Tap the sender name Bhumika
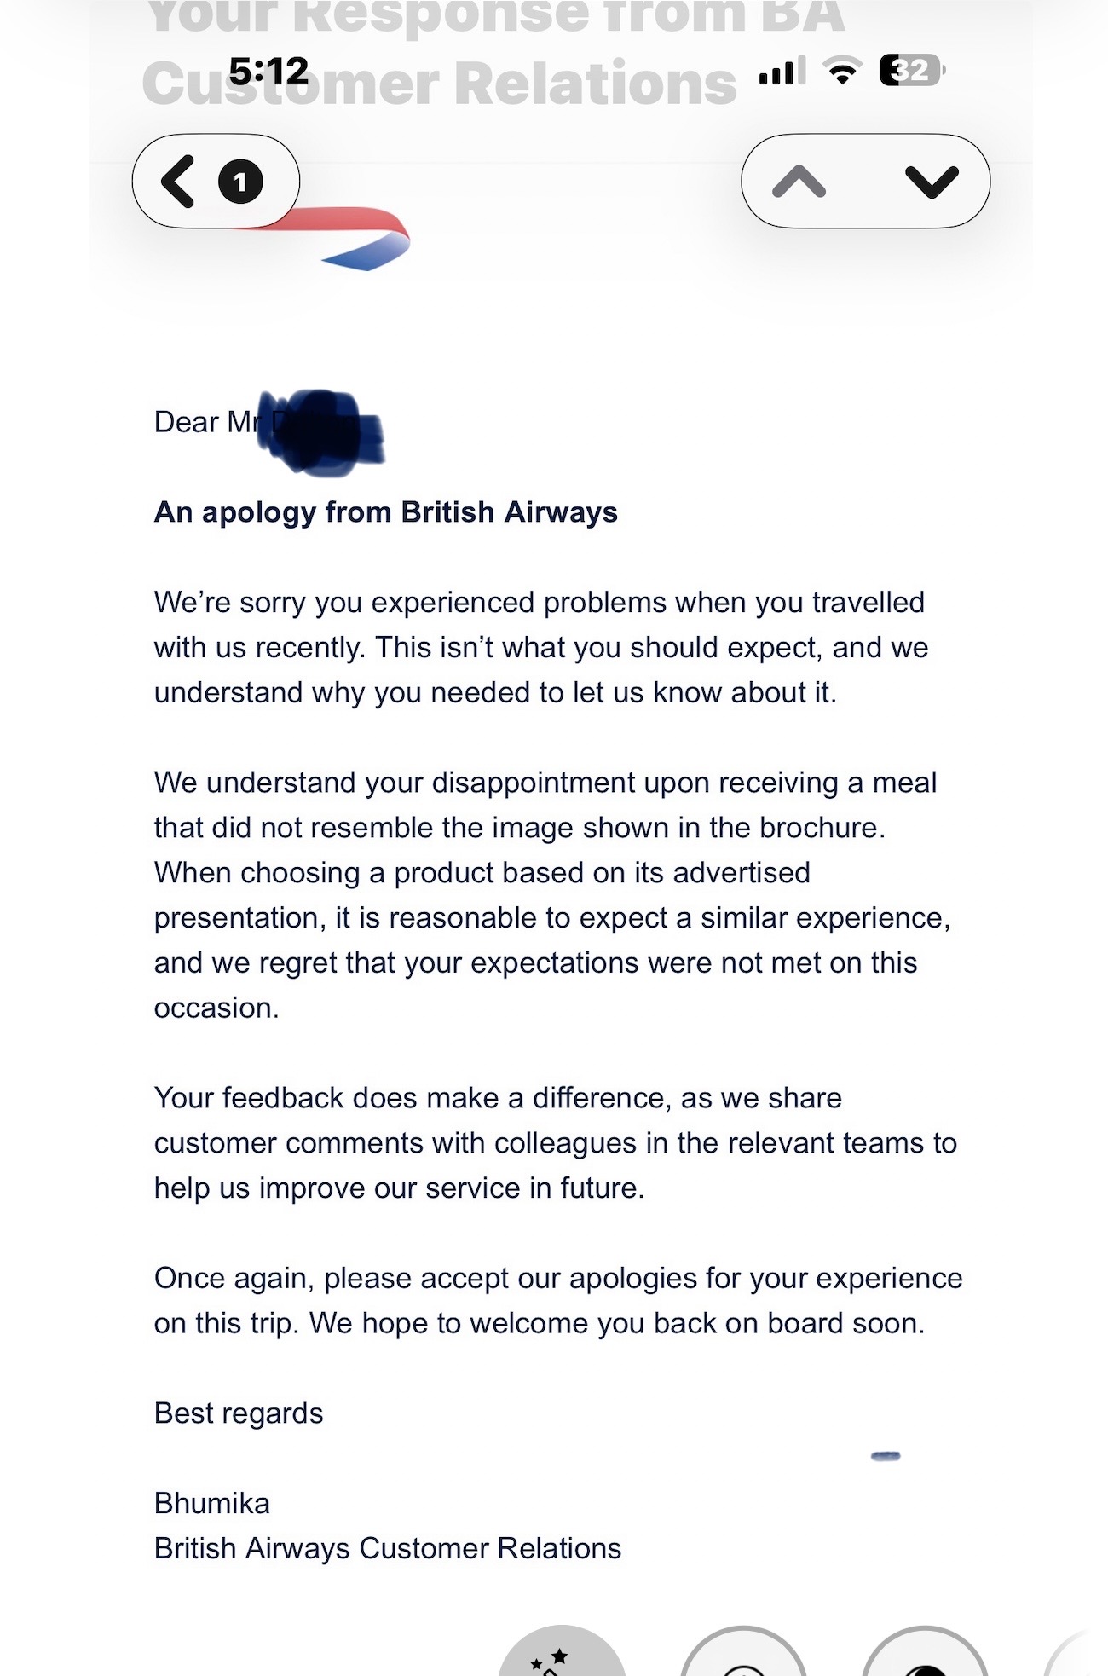 click(211, 1503)
